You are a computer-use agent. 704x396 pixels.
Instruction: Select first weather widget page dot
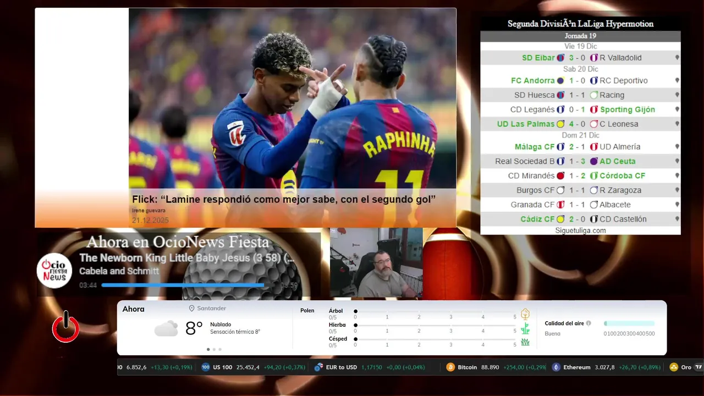point(208,349)
